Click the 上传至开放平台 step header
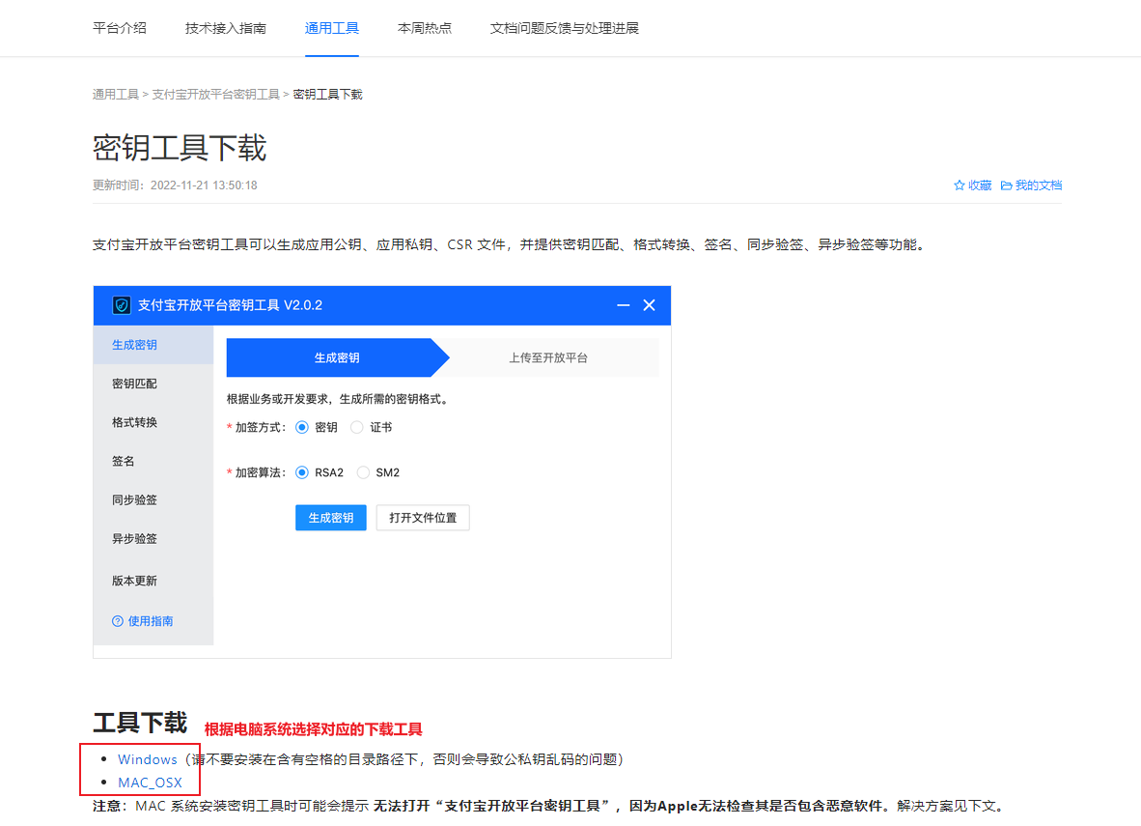 [x=548, y=357]
